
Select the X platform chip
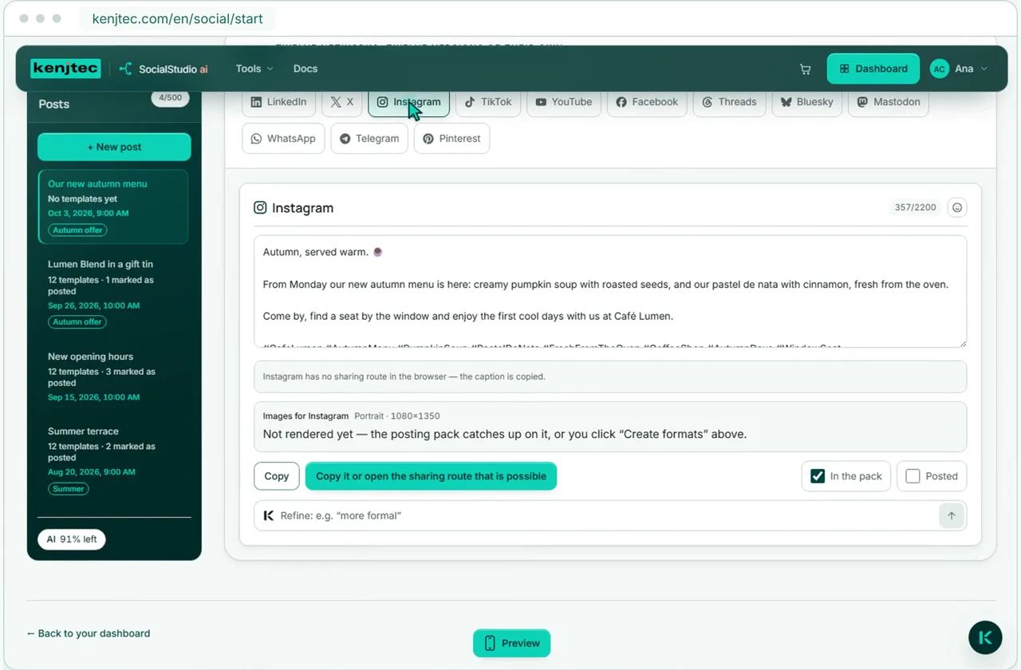coord(342,102)
